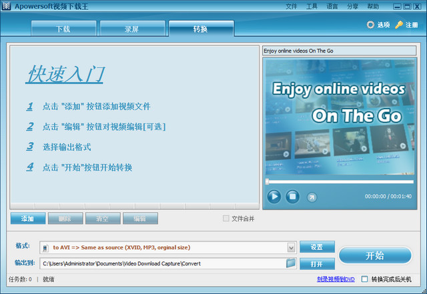Image resolution: width=427 pixels, height=294 pixels.
Task: Open the 工具 menu
Action: click(x=312, y=7)
